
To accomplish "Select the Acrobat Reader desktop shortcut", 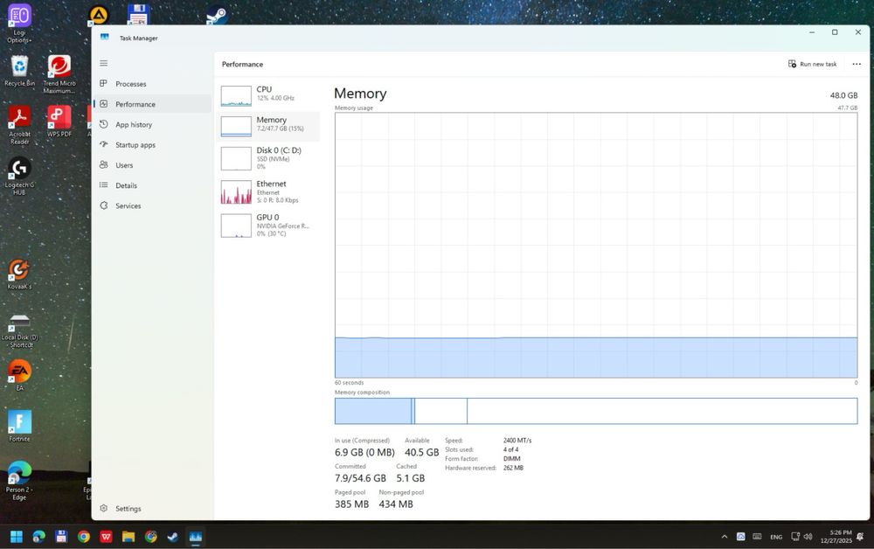I will [x=19, y=125].
